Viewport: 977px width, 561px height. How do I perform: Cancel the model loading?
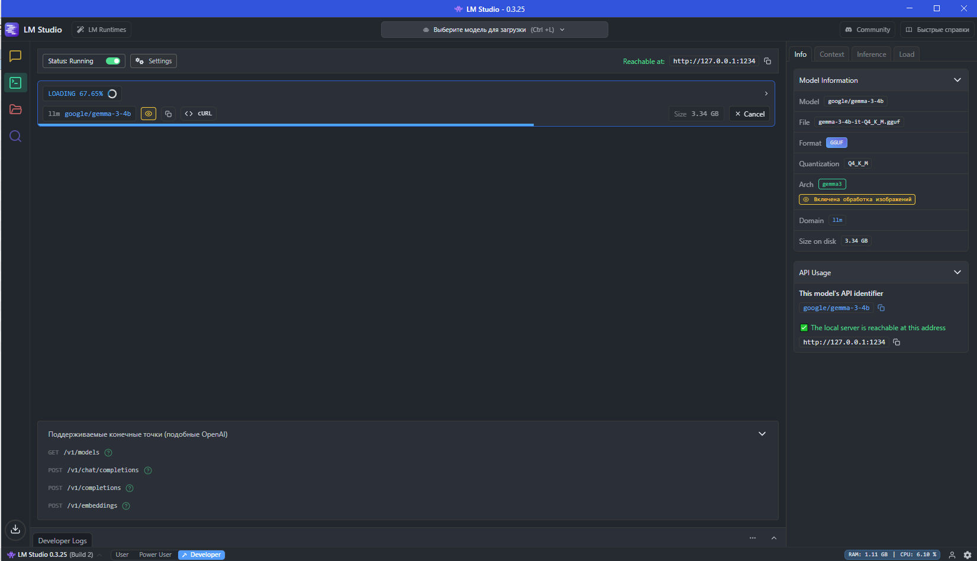(749, 114)
